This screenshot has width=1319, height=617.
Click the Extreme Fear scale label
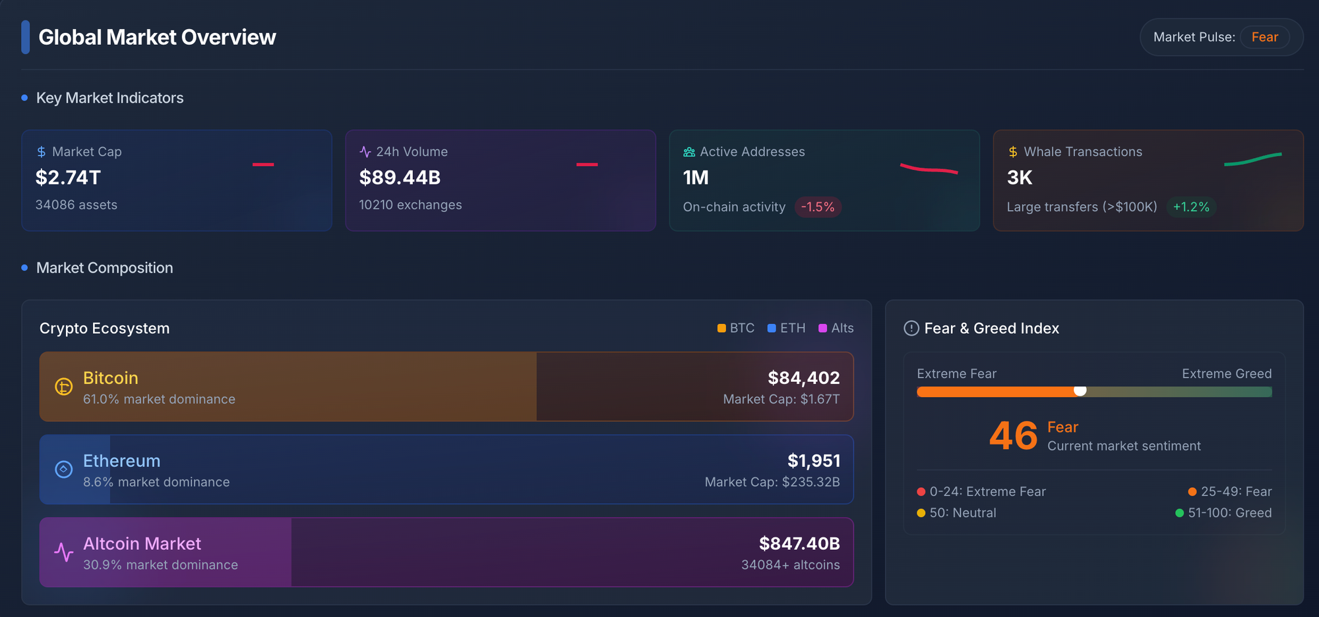[956, 373]
